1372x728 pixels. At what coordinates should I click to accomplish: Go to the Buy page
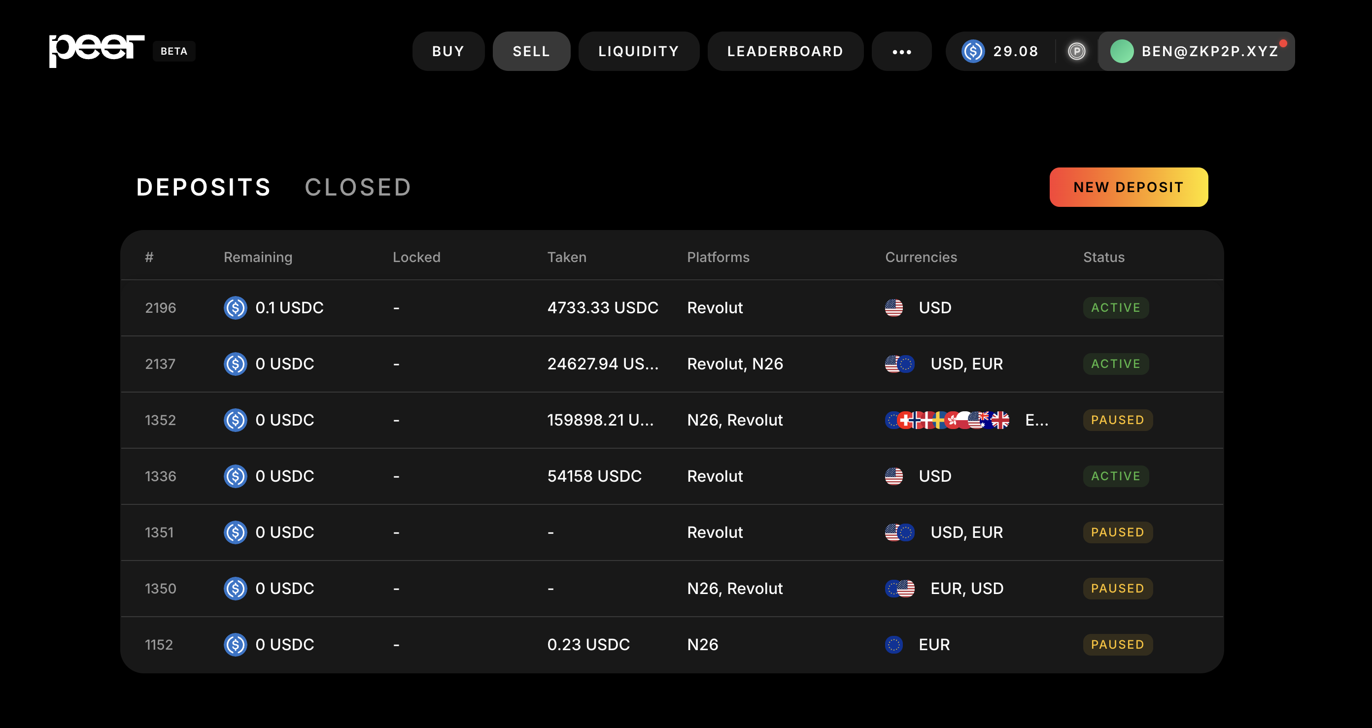[448, 52]
